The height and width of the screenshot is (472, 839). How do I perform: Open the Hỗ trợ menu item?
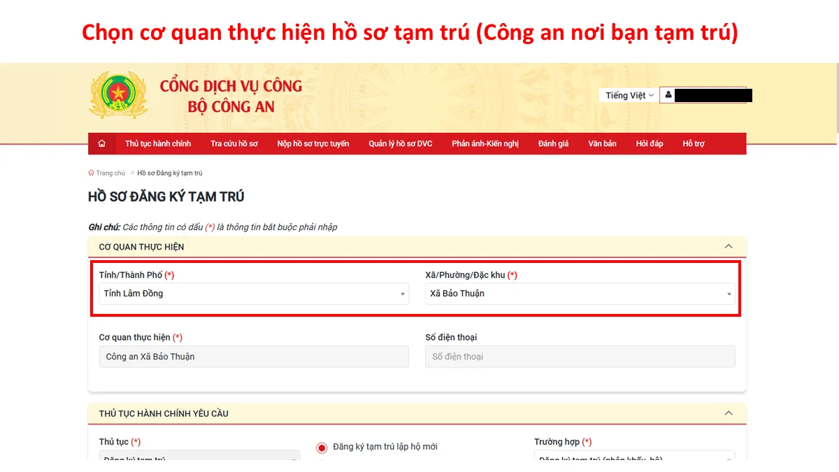pyautogui.click(x=694, y=143)
